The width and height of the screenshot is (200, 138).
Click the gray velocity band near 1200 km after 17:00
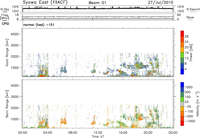138,117
